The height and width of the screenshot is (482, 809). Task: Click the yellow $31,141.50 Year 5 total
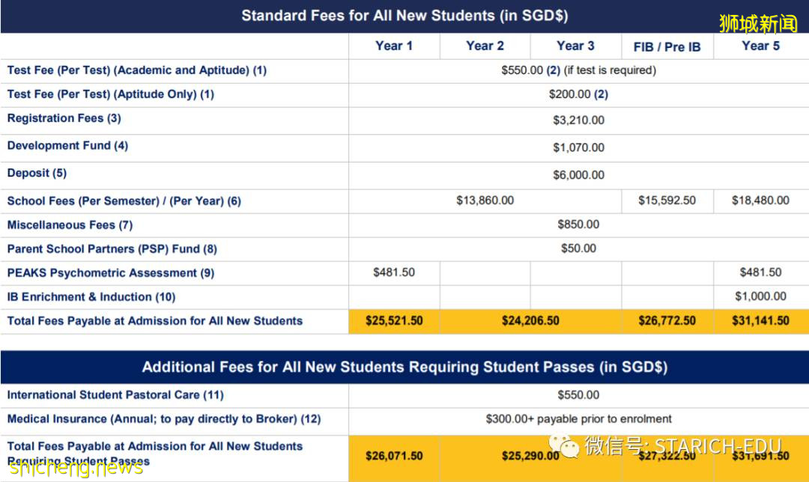760,321
